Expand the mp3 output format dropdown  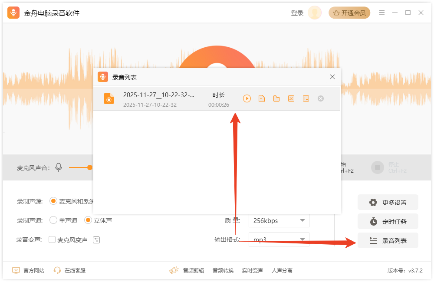[x=279, y=239]
